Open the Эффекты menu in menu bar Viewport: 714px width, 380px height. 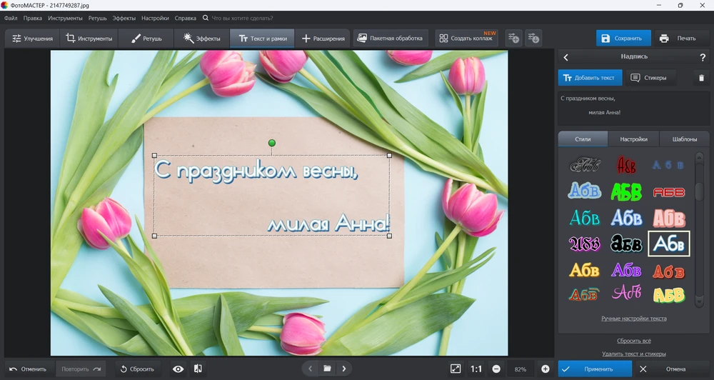[x=124, y=17]
